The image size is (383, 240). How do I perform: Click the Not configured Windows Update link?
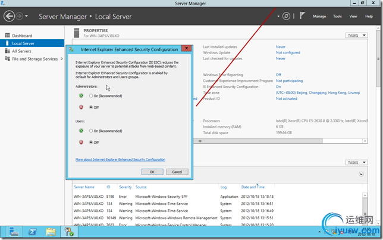click(x=288, y=53)
